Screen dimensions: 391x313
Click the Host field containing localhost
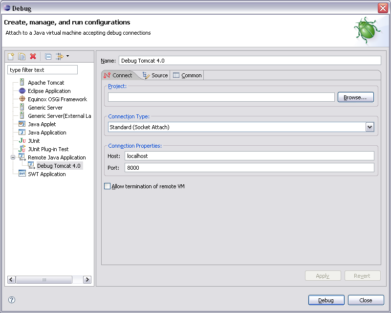[249, 156]
